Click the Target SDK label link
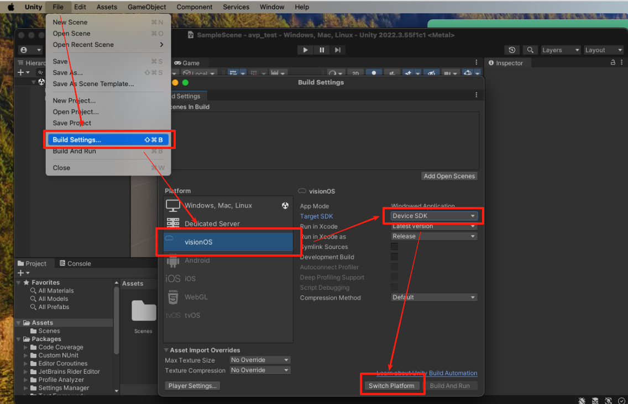Image resolution: width=628 pixels, height=404 pixels. 316,216
